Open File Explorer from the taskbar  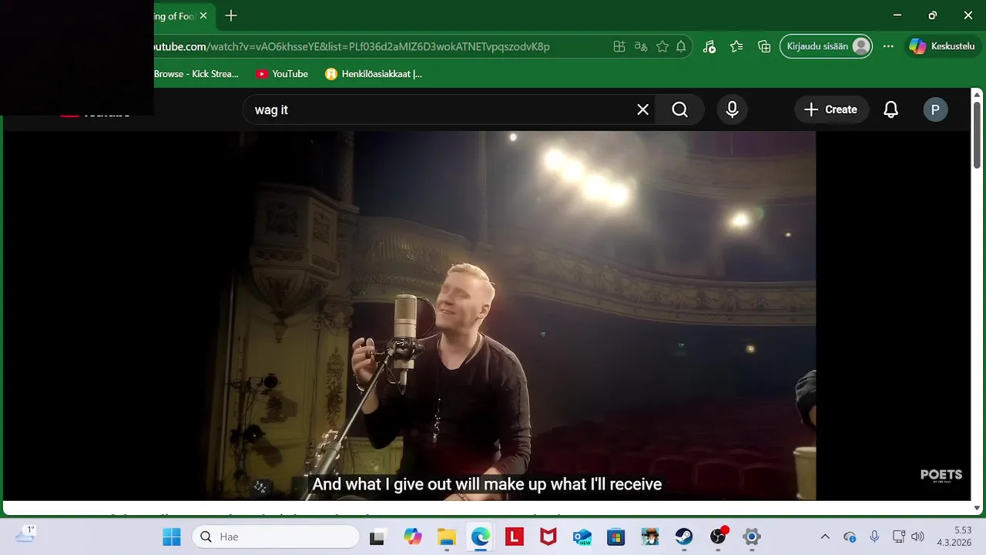447,536
